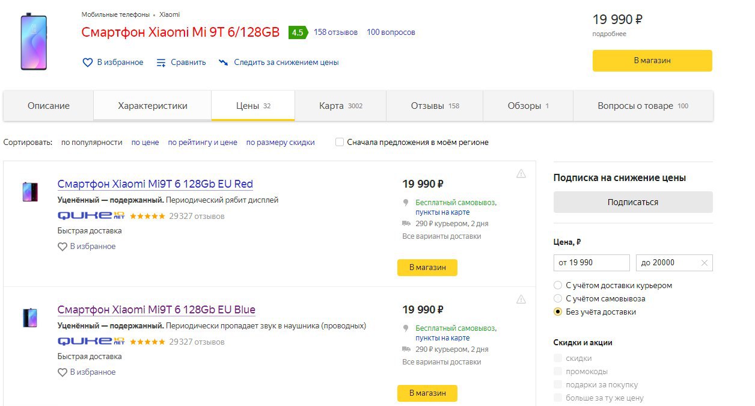This screenshot has height=406, width=755.
Task: Open the '100 вопросов' link
Action: [x=391, y=32]
